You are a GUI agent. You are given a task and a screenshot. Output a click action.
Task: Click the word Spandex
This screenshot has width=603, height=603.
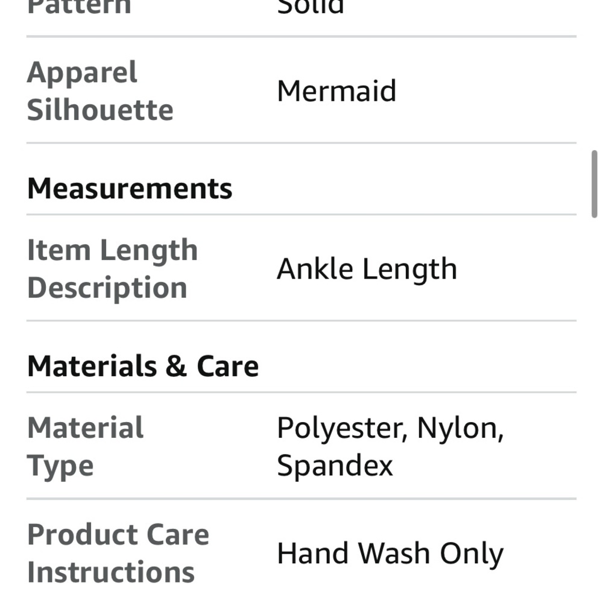(x=335, y=466)
